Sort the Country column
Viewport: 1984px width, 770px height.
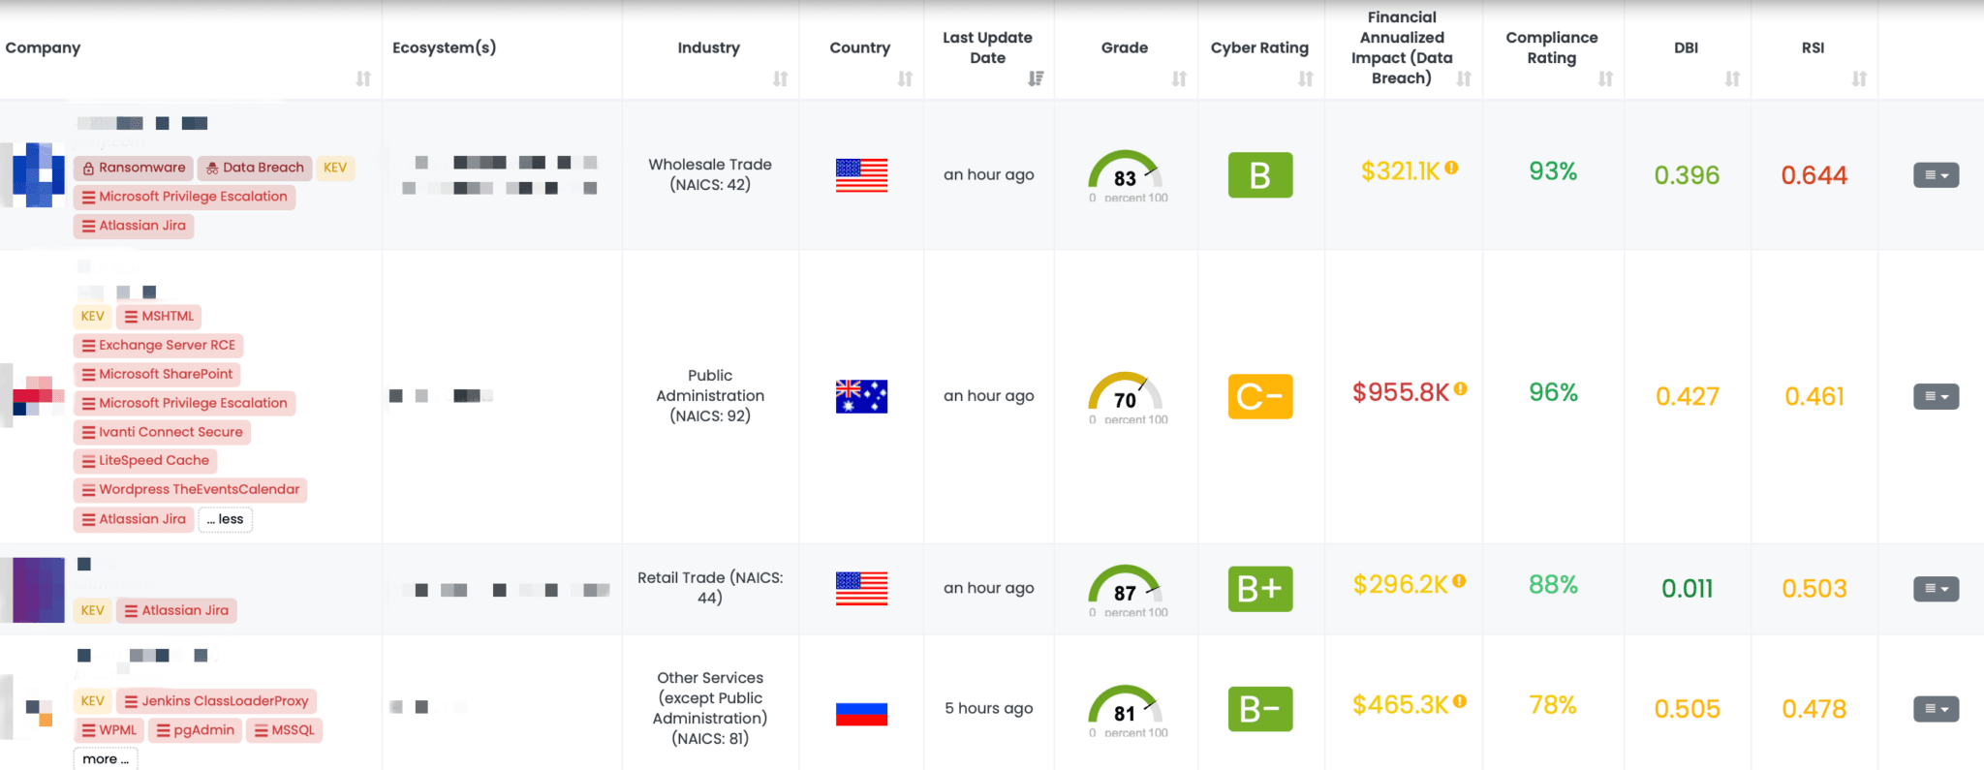click(903, 79)
